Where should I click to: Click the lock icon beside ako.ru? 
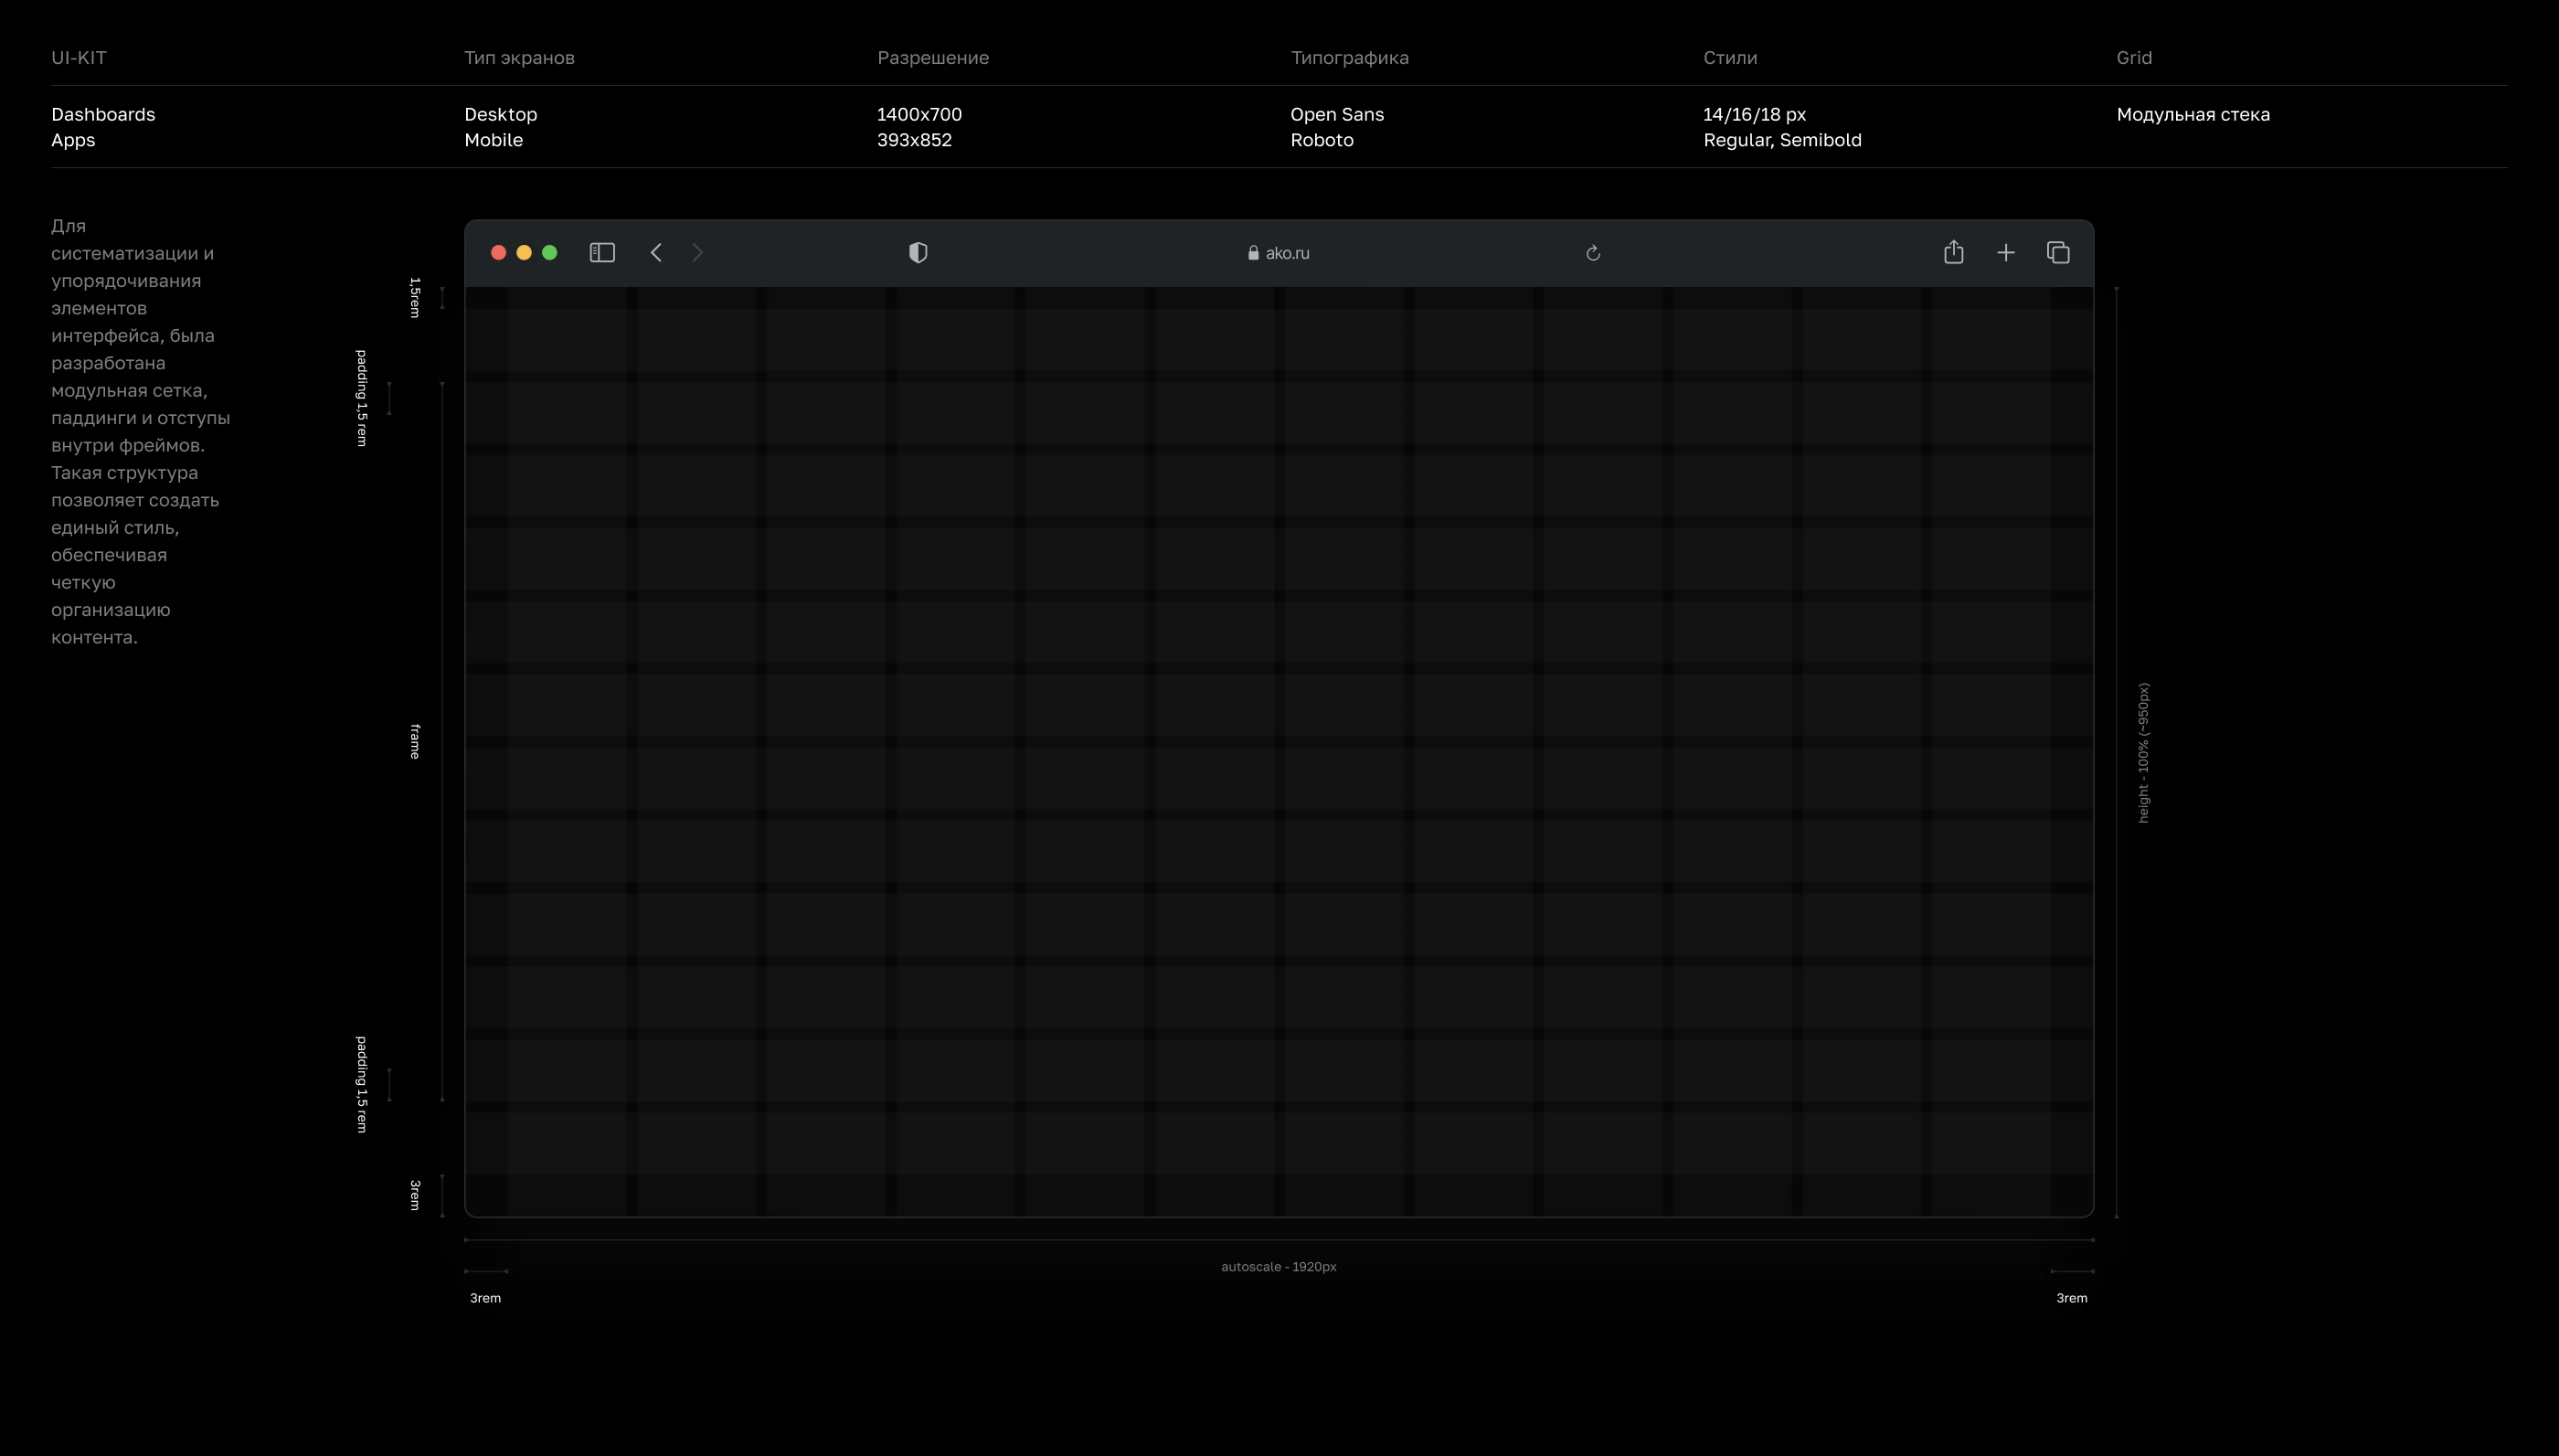point(1254,253)
